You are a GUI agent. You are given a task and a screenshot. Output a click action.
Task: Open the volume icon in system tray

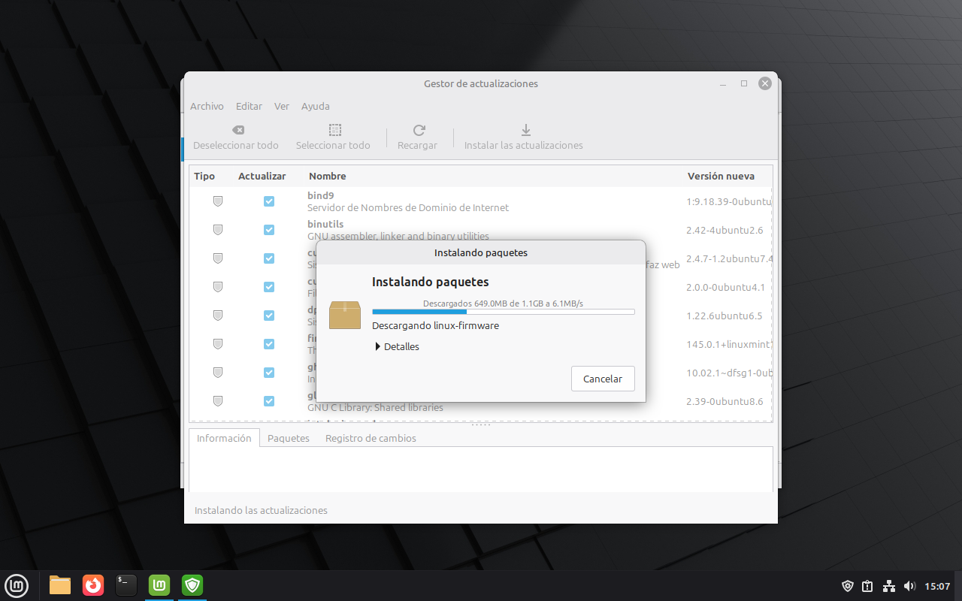909,586
